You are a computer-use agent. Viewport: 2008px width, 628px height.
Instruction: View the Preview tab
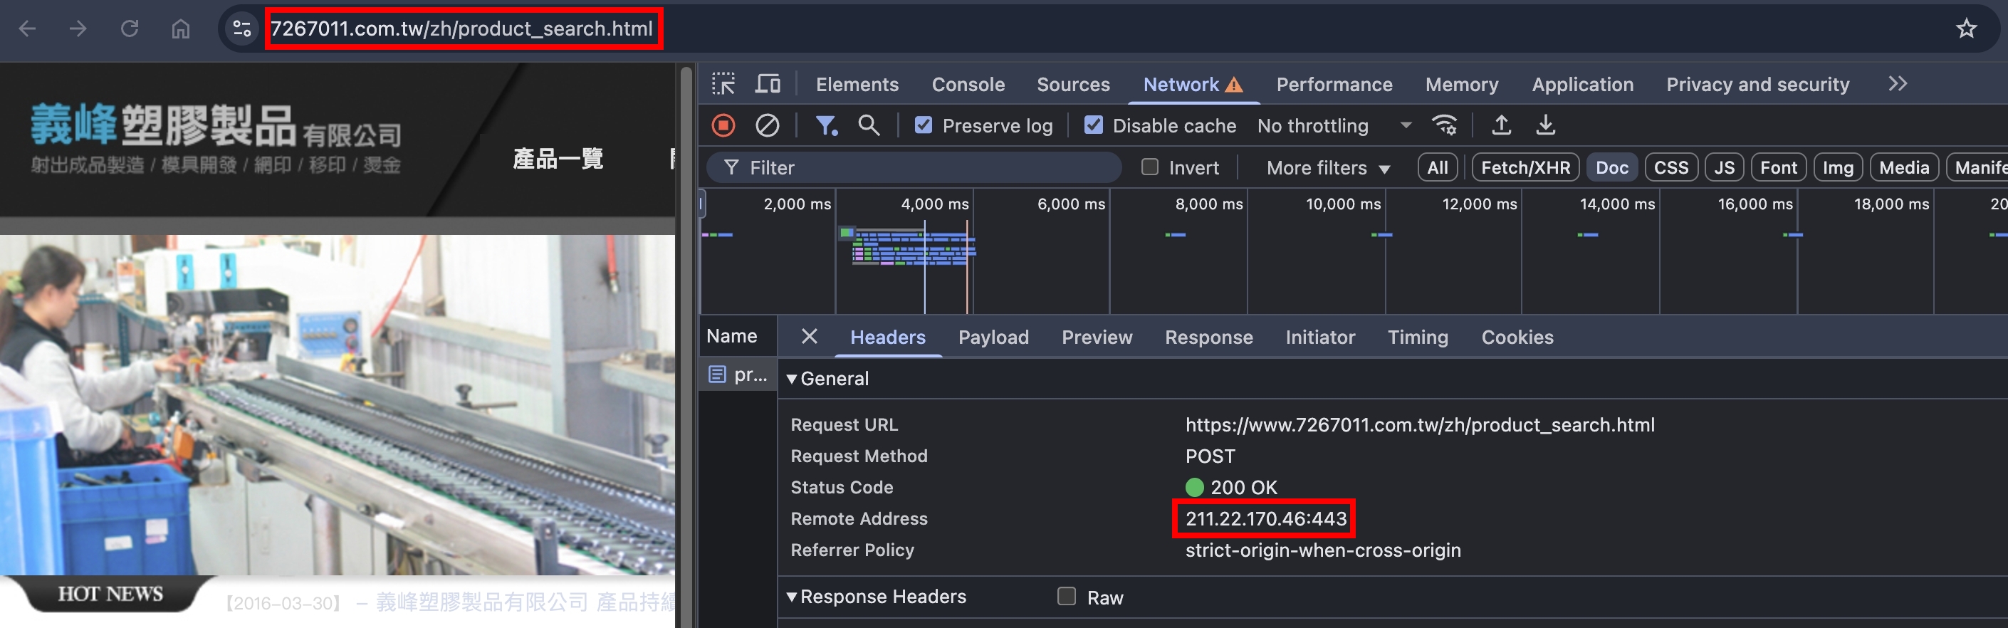(1097, 337)
